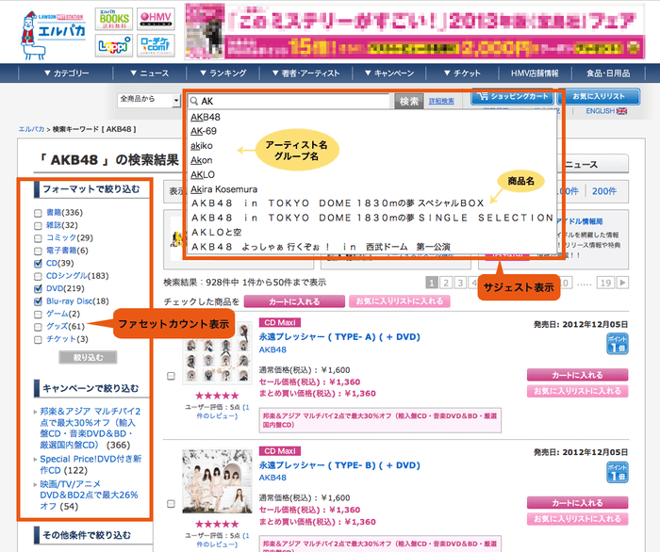Select checkbox beside TYPE-A product
This screenshot has height=552, width=660.
pyautogui.click(x=171, y=376)
